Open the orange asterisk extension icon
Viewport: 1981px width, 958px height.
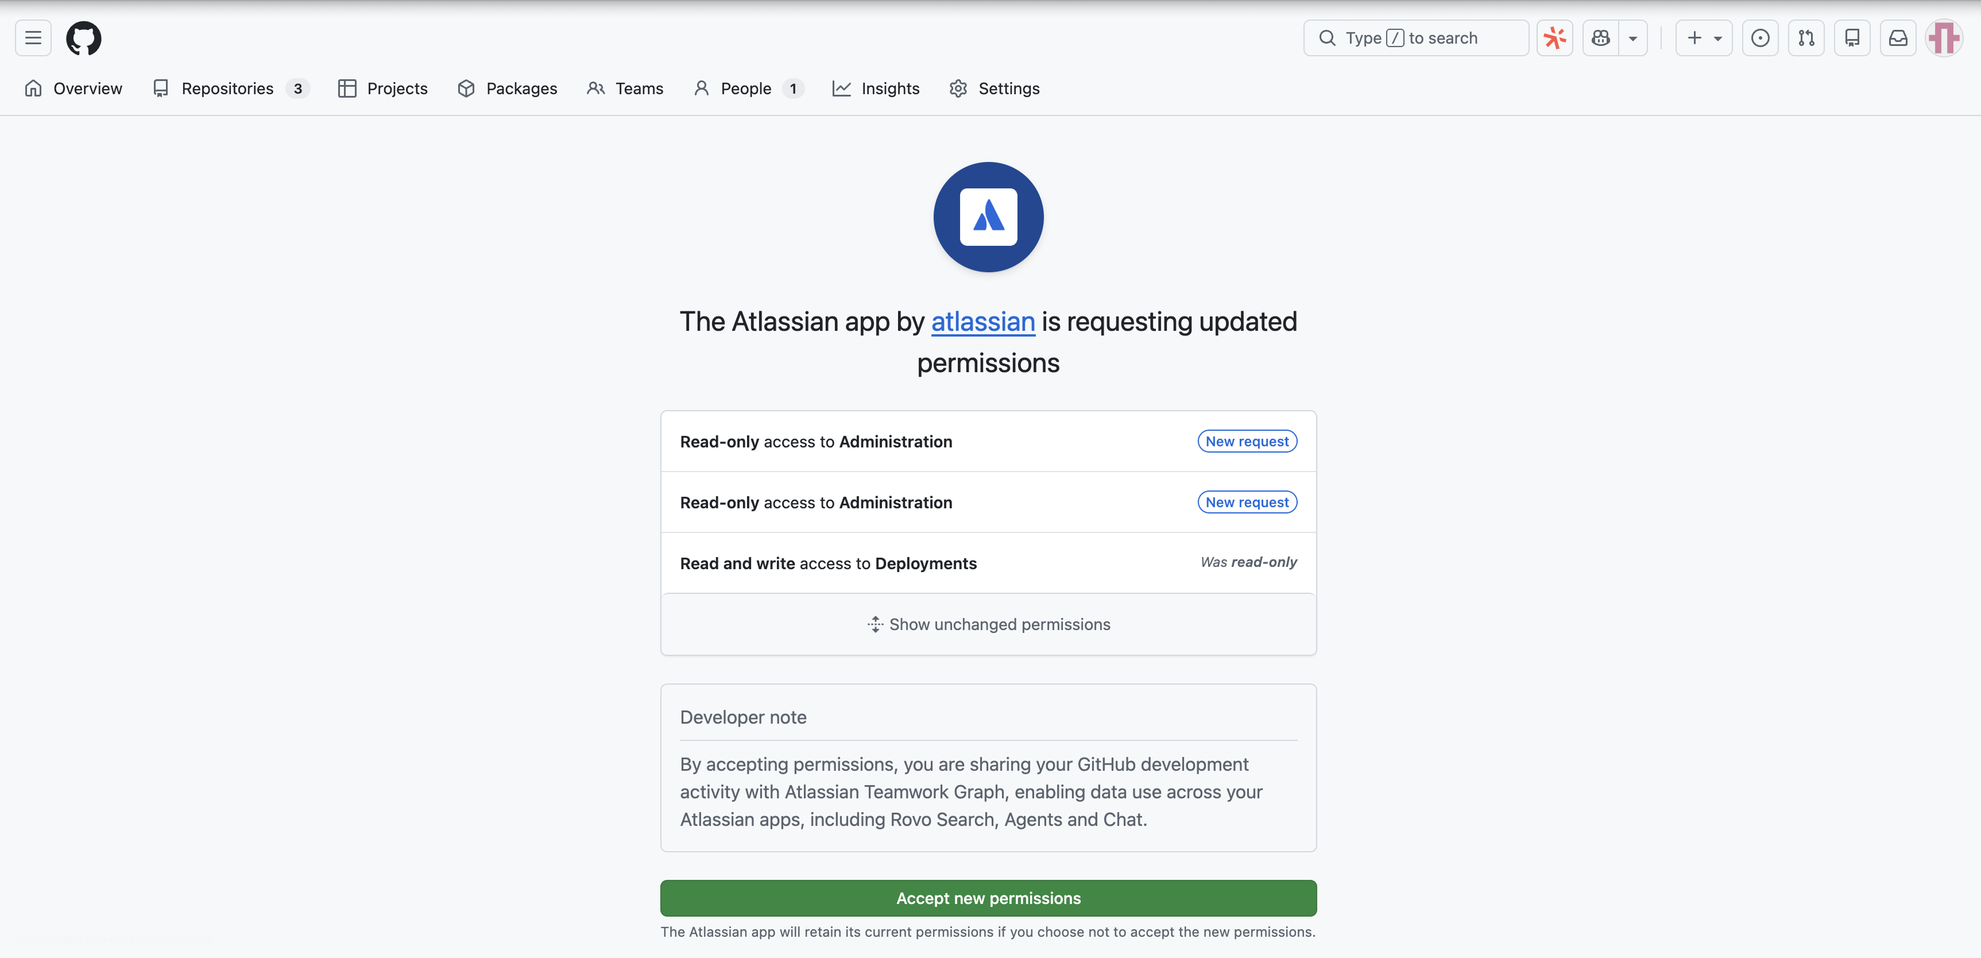pyautogui.click(x=1554, y=38)
